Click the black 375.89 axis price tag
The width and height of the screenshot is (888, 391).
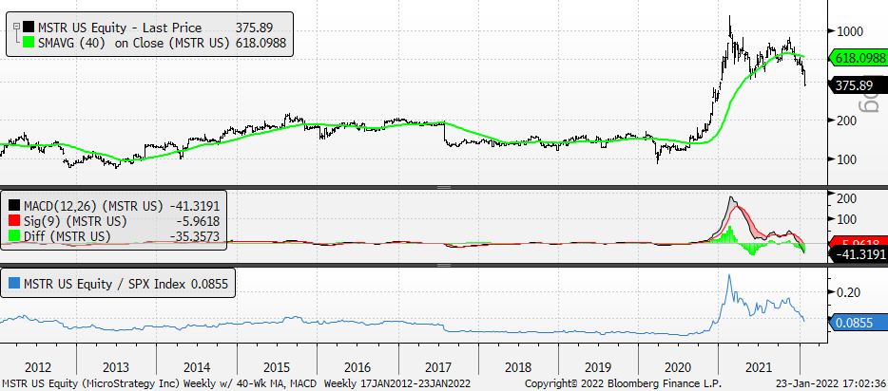858,85
